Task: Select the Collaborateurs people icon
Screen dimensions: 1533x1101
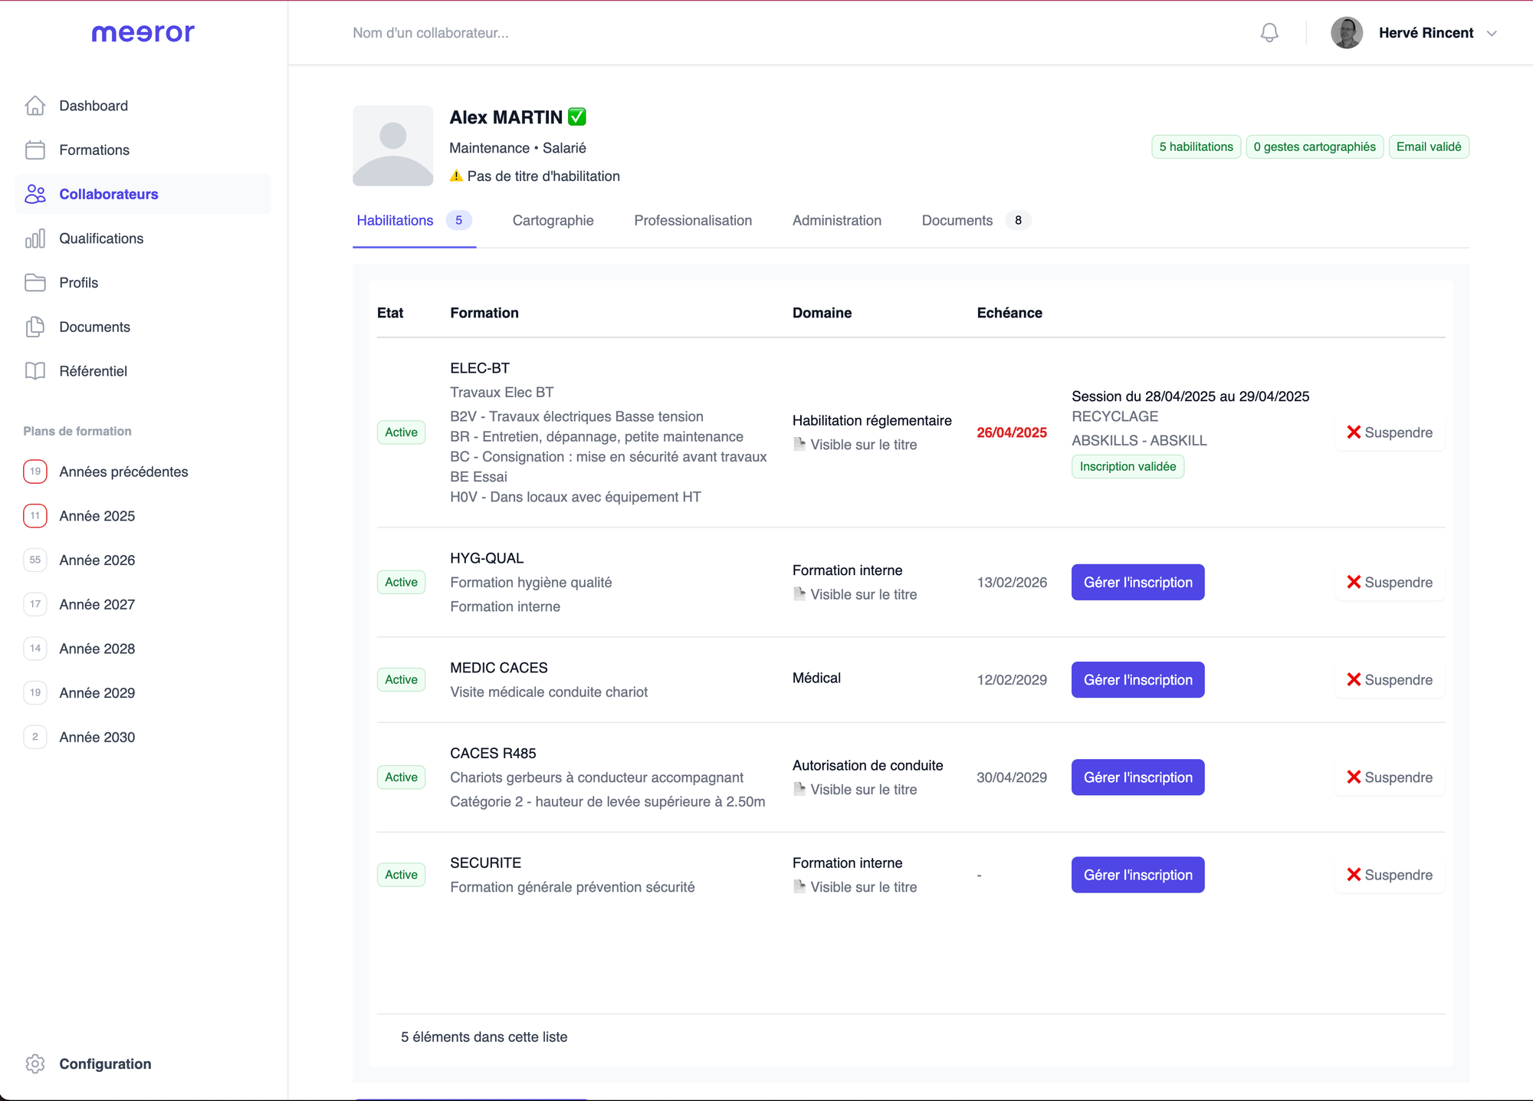Action: click(x=35, y=194)
